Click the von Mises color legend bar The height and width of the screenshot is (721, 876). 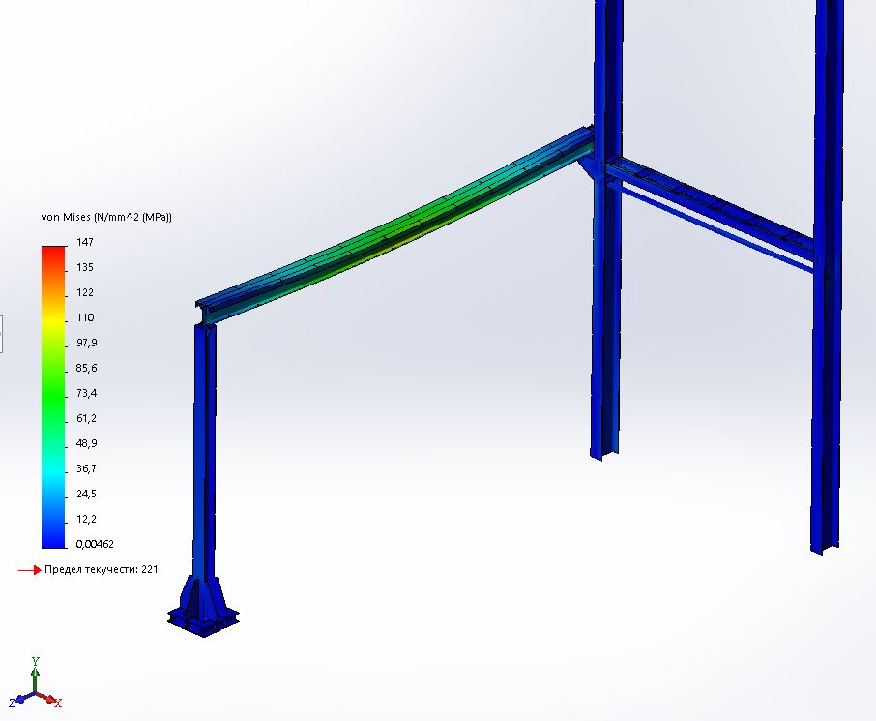[x=53, y=397]
